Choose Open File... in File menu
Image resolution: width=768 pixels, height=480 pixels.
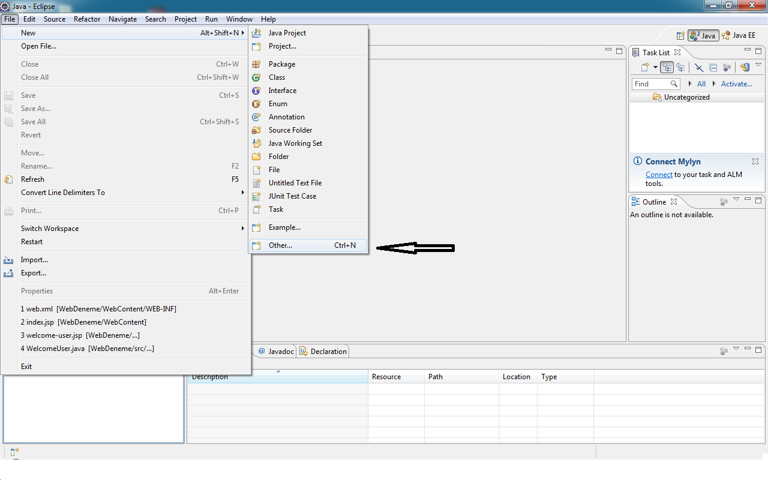click(x=125, y=46)
